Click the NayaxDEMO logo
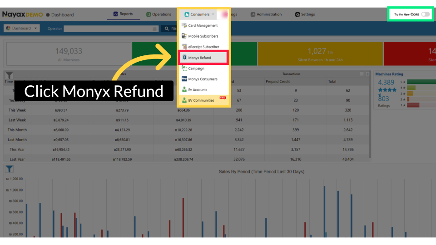The height and width of the screenshot is (245, 436). coord(23,15)
